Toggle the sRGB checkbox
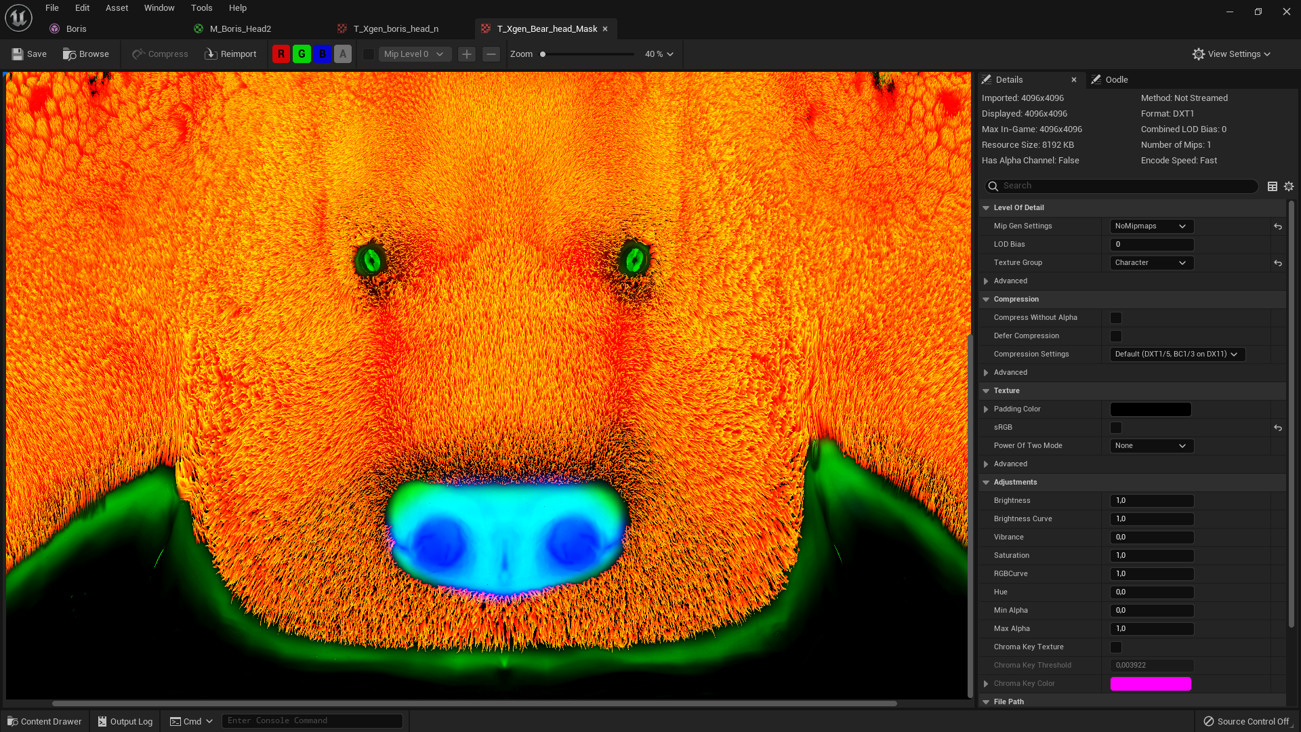Screen dimensions: 1301x732 (x=1116, y=427)
